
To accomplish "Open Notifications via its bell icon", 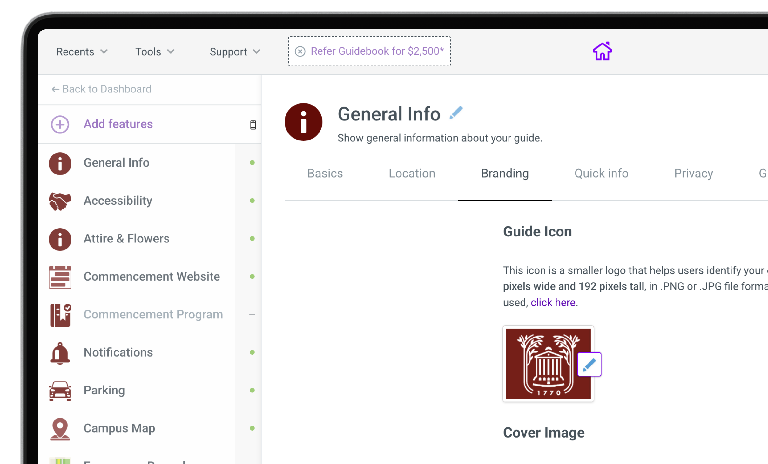I will pos(60,353).
